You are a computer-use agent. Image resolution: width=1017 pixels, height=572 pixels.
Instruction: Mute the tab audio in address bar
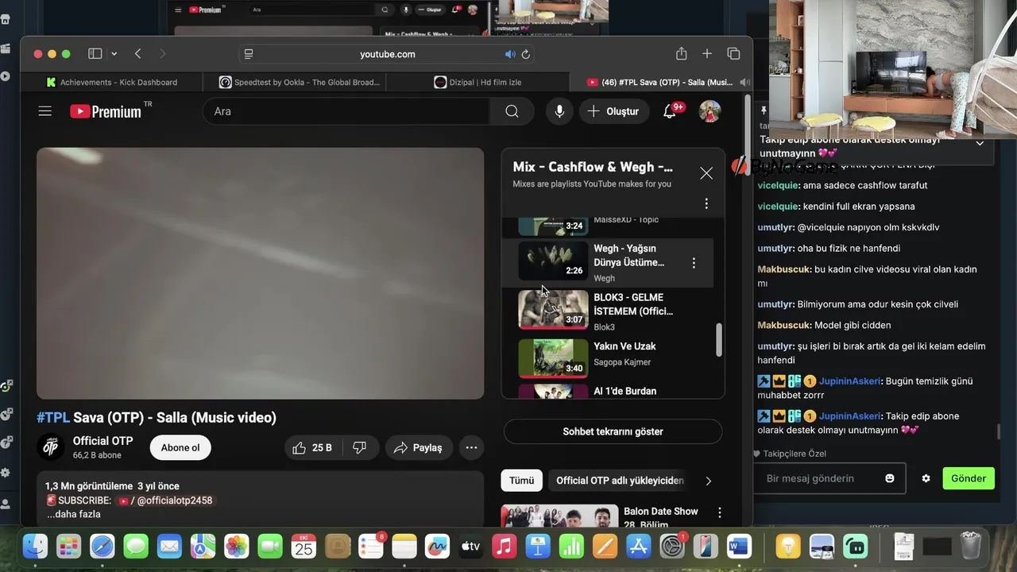510,54
